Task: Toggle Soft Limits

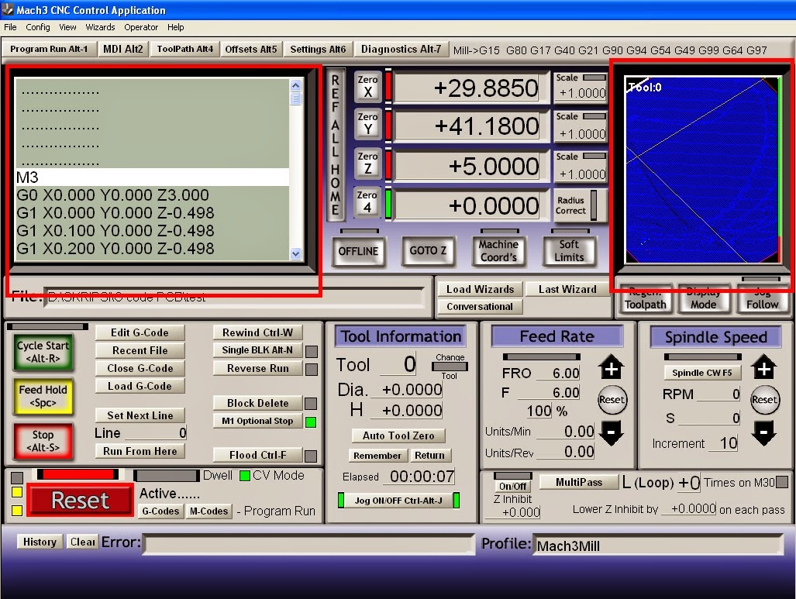Action: point(569,251)
